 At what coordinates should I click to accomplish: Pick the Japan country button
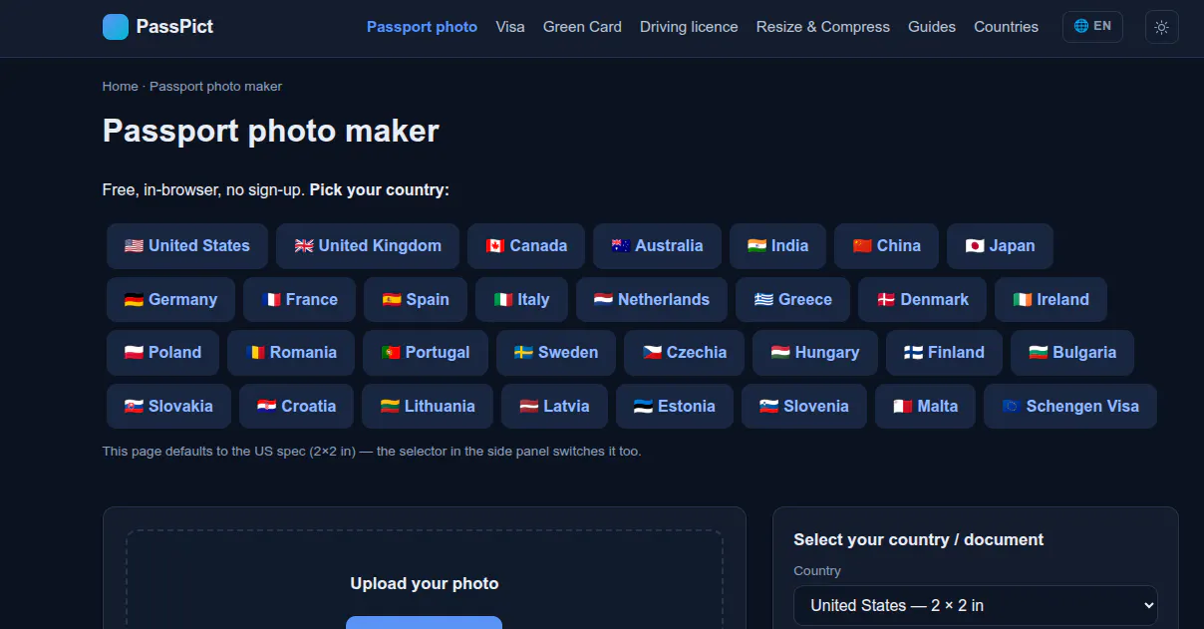[x=1000, y=246]
